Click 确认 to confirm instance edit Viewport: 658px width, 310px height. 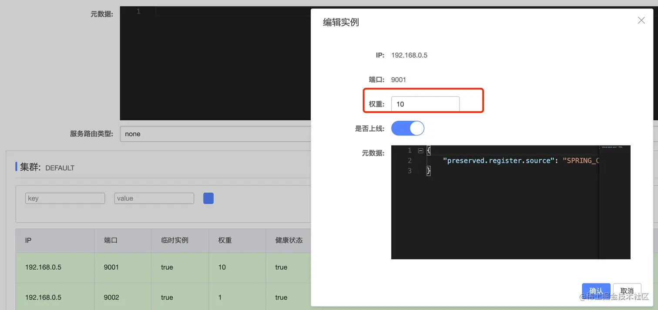(x=596, y=291)
